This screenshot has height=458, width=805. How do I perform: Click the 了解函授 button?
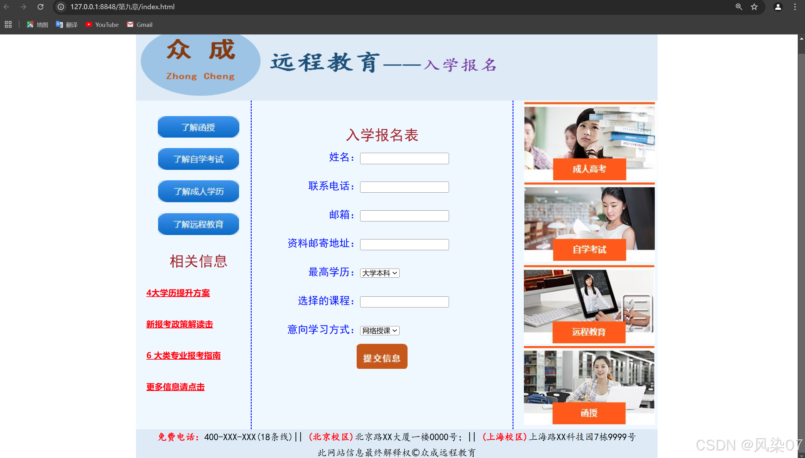pyautogui.click(x=198, y=127)
